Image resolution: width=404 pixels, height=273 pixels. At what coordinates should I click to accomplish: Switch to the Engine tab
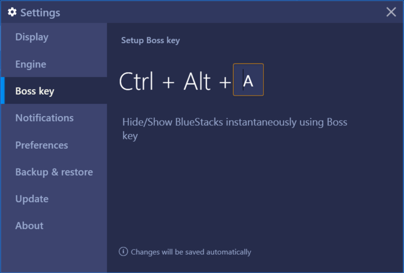[54, 64]
